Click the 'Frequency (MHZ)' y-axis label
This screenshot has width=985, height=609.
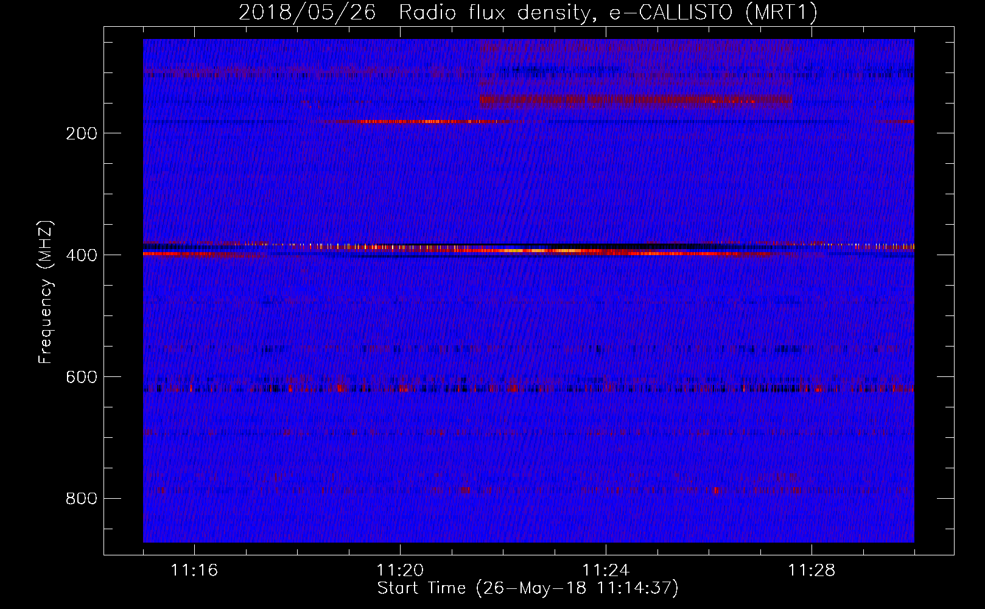tap(46, 292)
